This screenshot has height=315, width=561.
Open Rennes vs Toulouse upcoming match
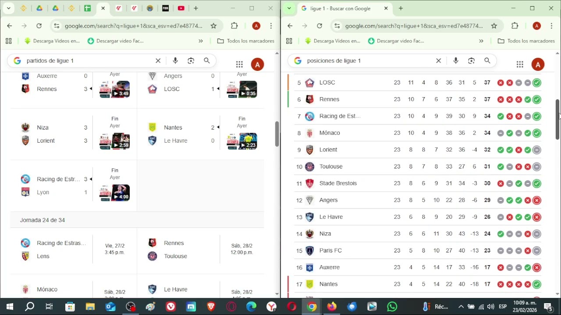[x=201, y=249]
